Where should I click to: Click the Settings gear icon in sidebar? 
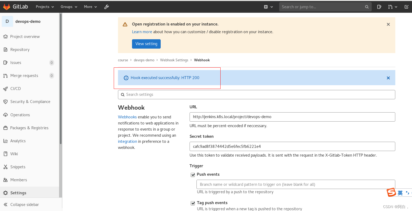(5, 193)
